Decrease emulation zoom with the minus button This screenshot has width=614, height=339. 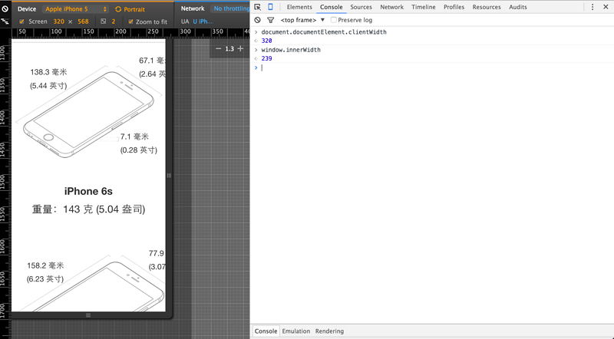tap(219, 48)
